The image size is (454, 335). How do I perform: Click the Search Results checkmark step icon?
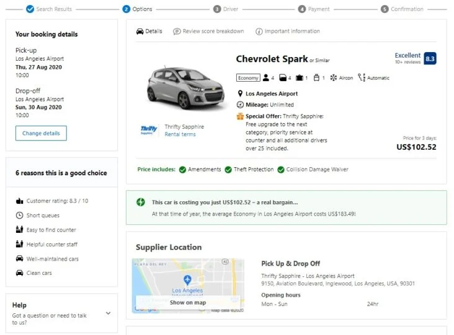(x=30, y=9)
